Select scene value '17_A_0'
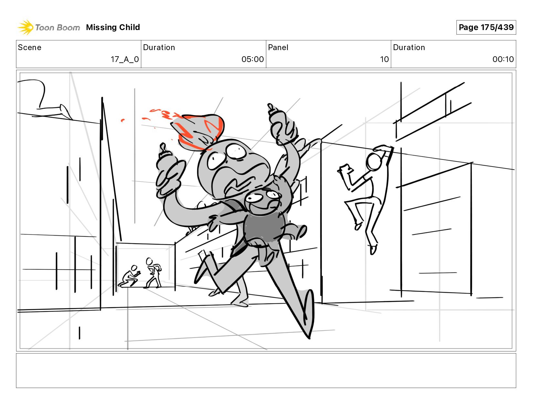533x412 pixels. pyautogui.click(x=125, y=59)
